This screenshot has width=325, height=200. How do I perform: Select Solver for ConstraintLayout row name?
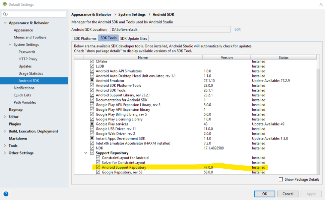pos(123,163)
